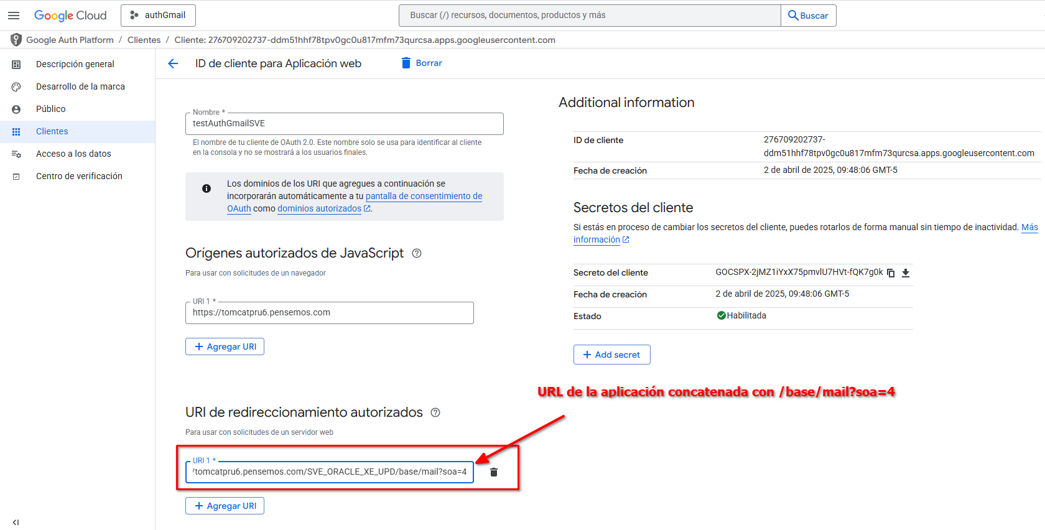Click the Borrar delete client button
1045x530 pixels.
click(x=422, y=63)
